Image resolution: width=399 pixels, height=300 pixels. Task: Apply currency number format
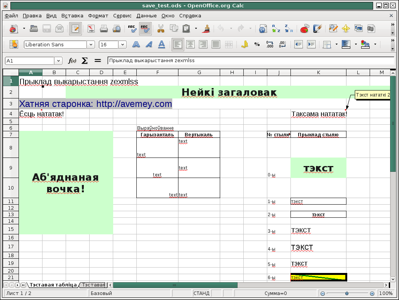tap(244, 44)
